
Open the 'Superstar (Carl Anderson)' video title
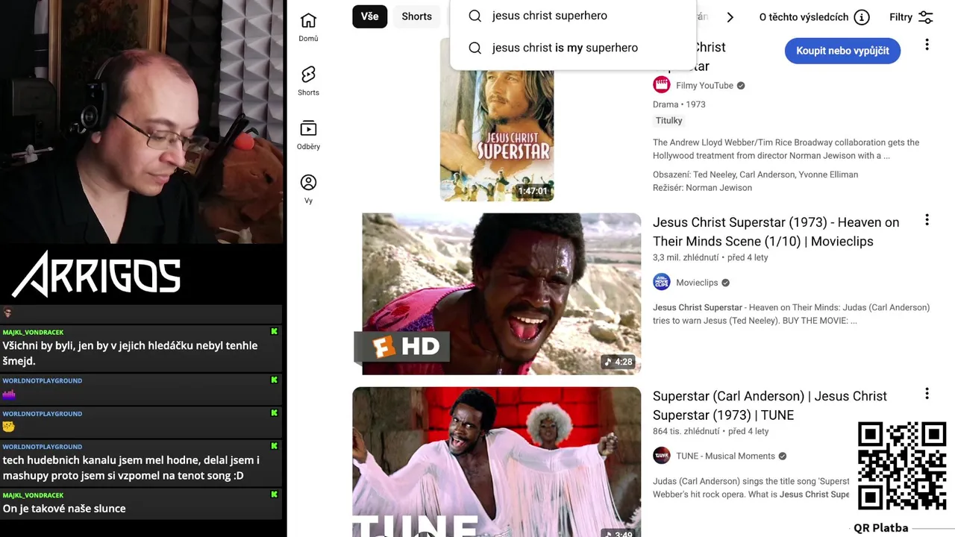tap(770, 406)
